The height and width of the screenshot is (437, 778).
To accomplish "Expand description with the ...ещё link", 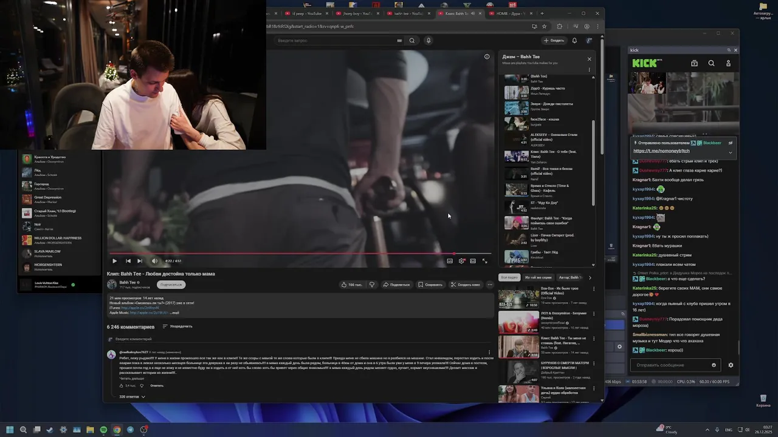I will [174, 313].
